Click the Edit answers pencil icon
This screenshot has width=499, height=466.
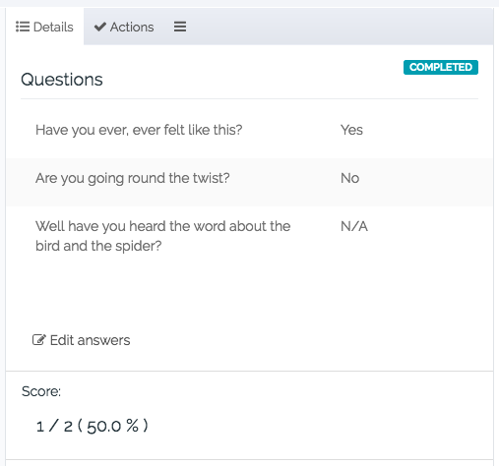[x=39, y=340]
